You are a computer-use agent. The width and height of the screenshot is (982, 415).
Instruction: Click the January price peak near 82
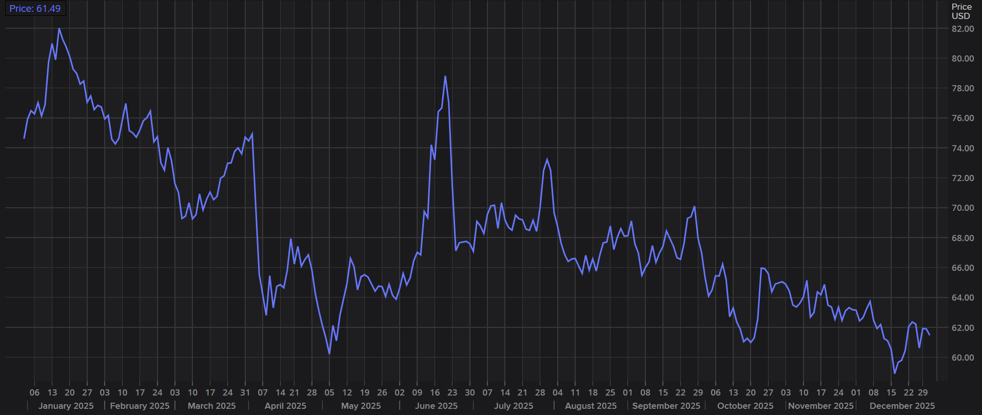point(59,29)
